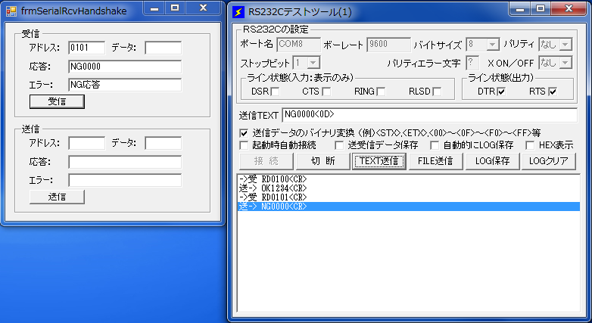Open the ストップビット dropdown
592x323 pixels.
313,63
